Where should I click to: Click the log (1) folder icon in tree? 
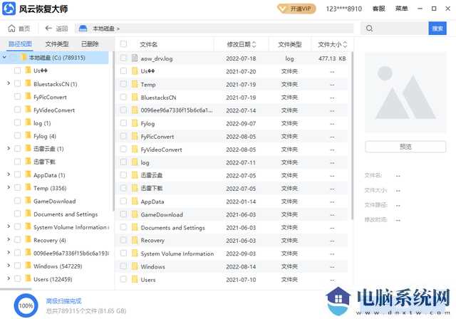28,122
